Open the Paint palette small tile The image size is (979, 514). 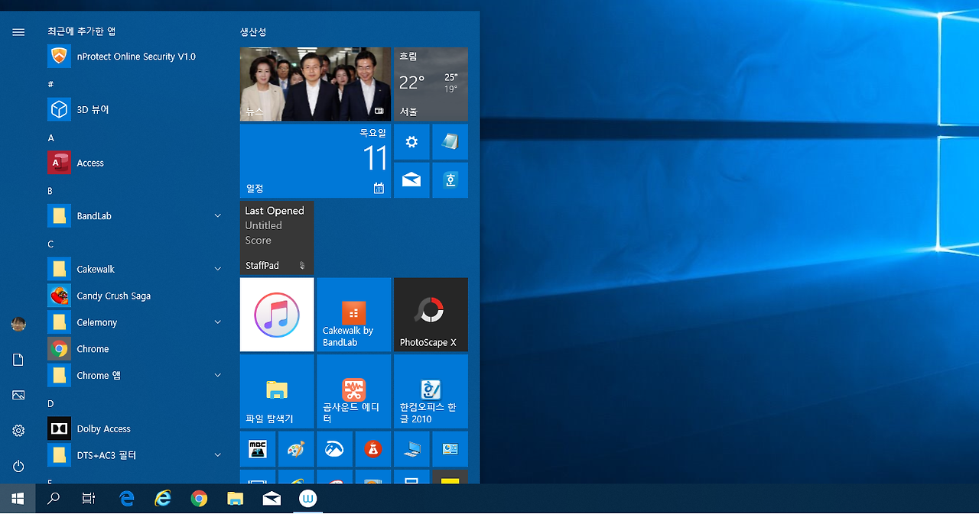point(296,449)
